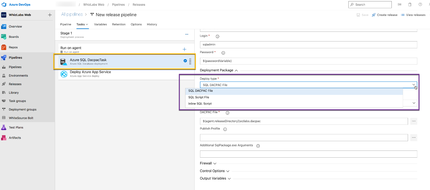Click the Publish Profile field
The height and width of the screenshot is (190, 430).
[x=304, y=137]
